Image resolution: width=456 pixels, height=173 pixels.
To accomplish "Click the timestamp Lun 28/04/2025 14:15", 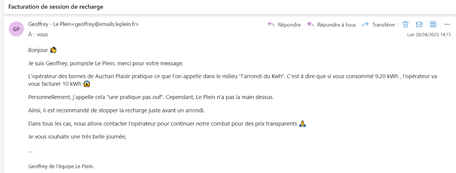I will pos(429,35).
